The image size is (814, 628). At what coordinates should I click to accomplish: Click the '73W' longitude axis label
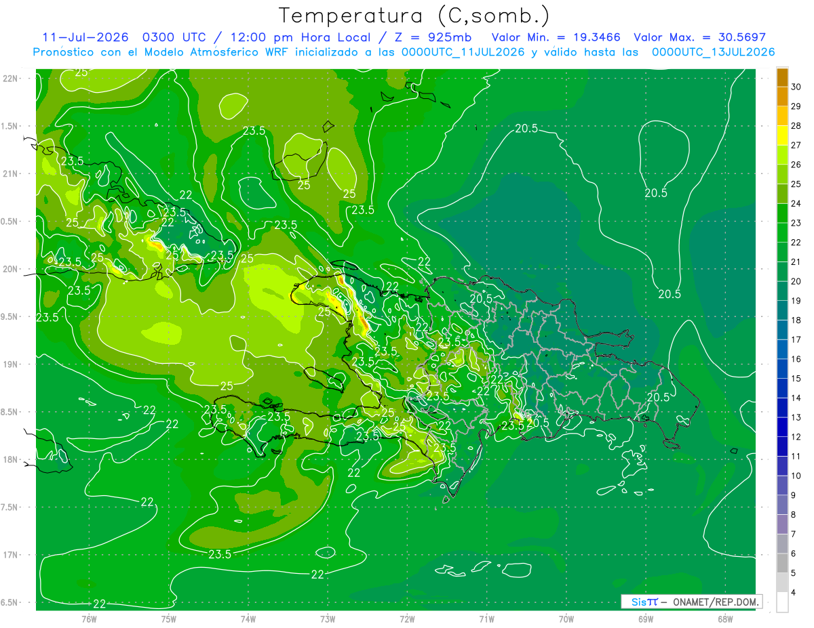328,619
